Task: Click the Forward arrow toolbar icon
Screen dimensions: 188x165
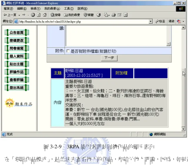Action: pos(24,15)
